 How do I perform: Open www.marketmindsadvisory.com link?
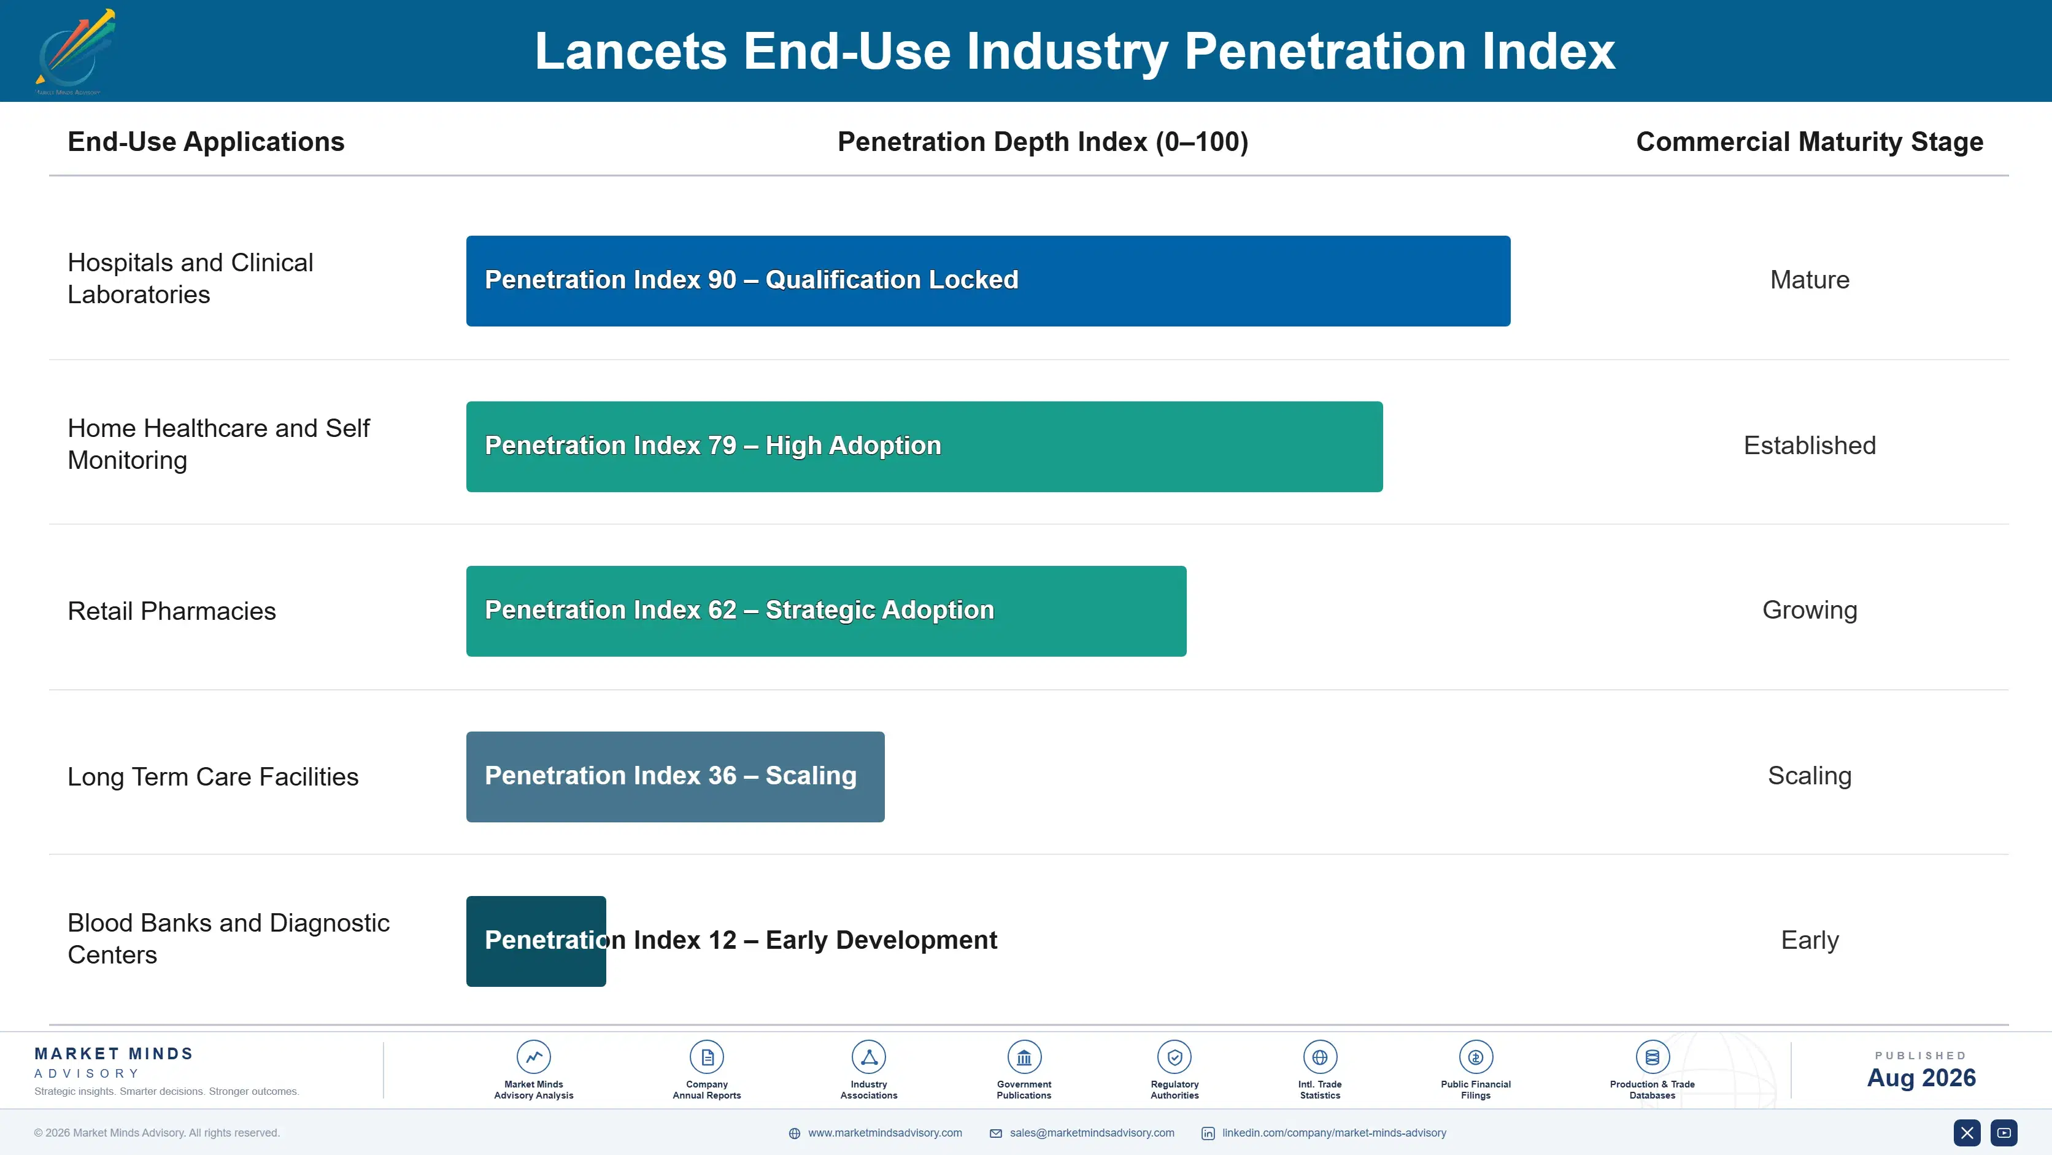[885, 1133]
